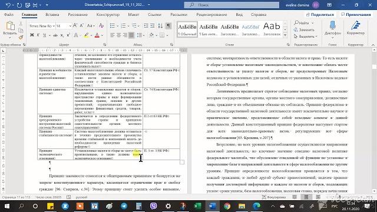Open Telegram from the taskbar
The width and height of the screenshot is (377, 212).
click(x=124, y=206)
